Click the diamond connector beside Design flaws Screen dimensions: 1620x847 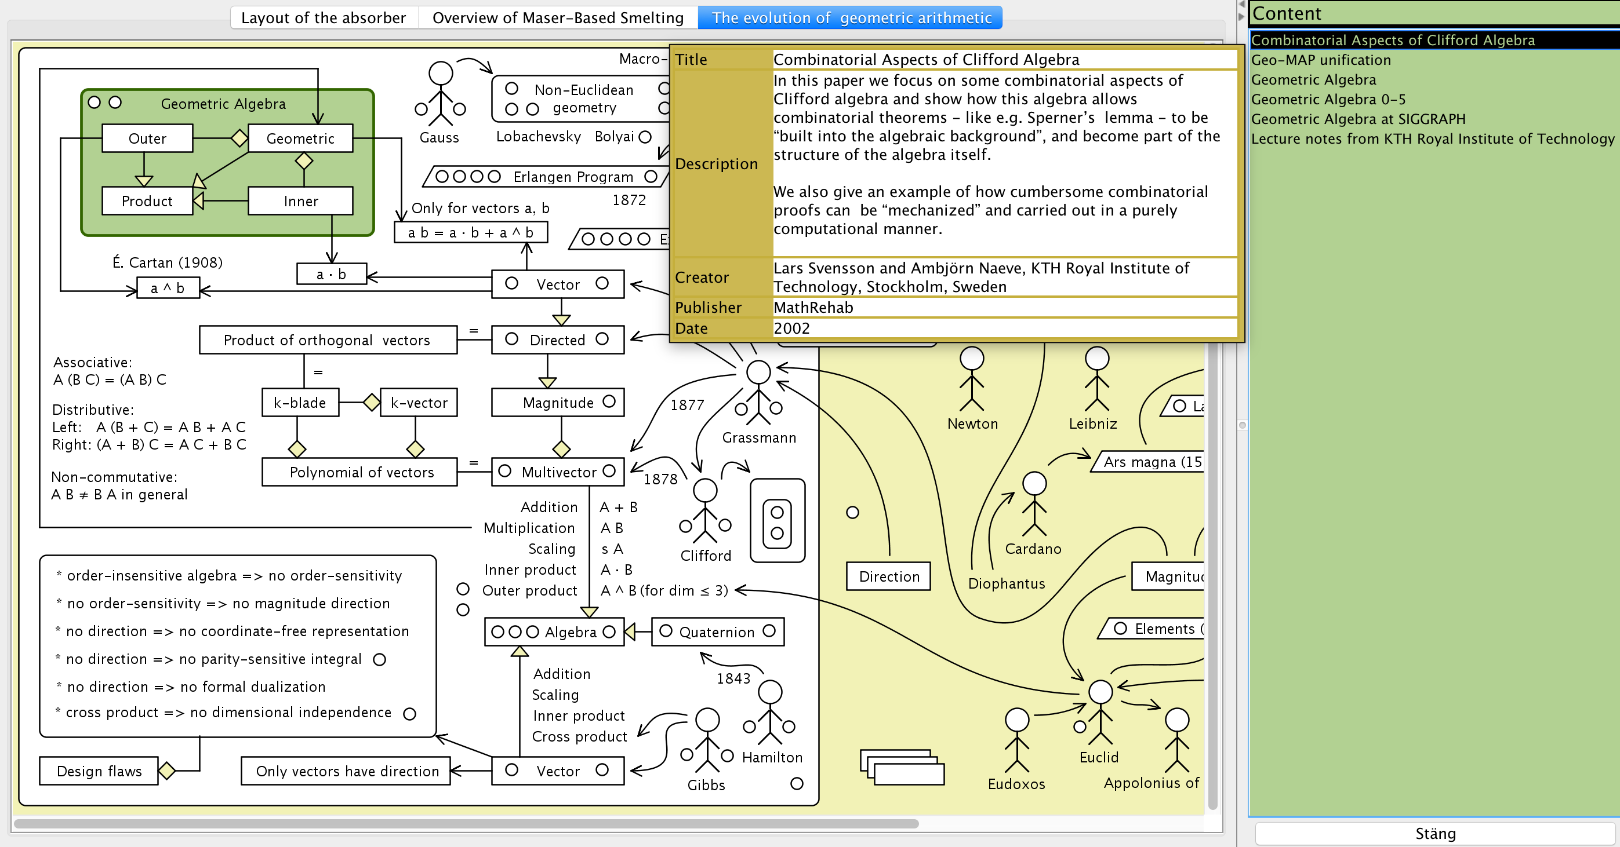pos(166,771)
